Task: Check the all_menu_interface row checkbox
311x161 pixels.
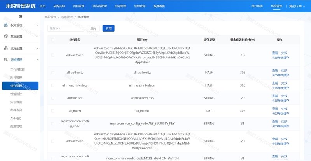Action: click(x=53, y=85)
